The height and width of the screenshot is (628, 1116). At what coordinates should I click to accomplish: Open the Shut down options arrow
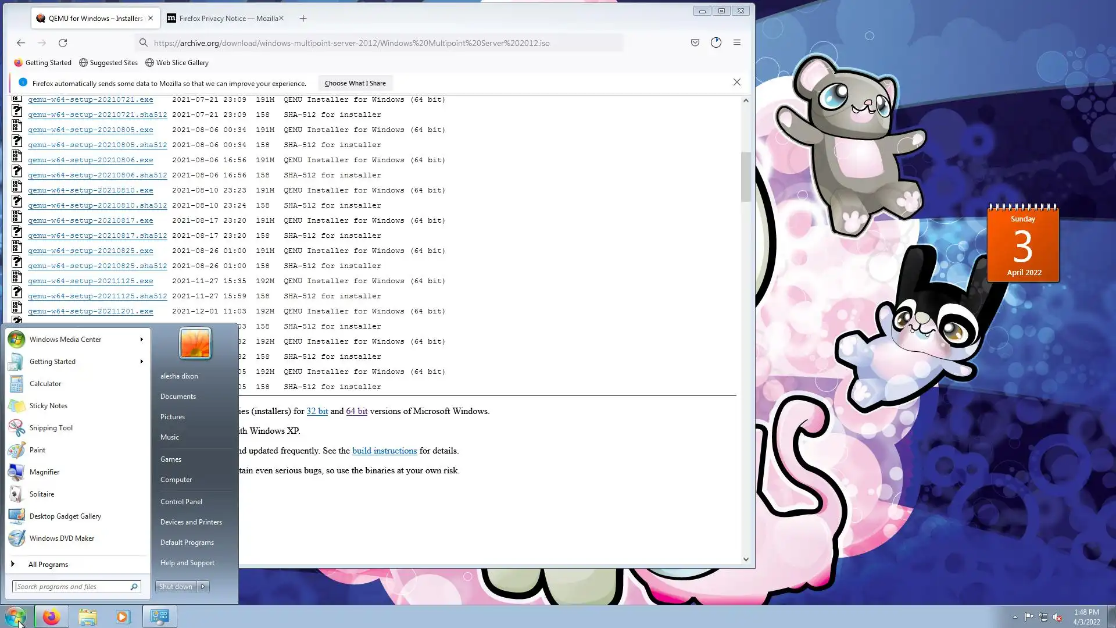(203, 587)
